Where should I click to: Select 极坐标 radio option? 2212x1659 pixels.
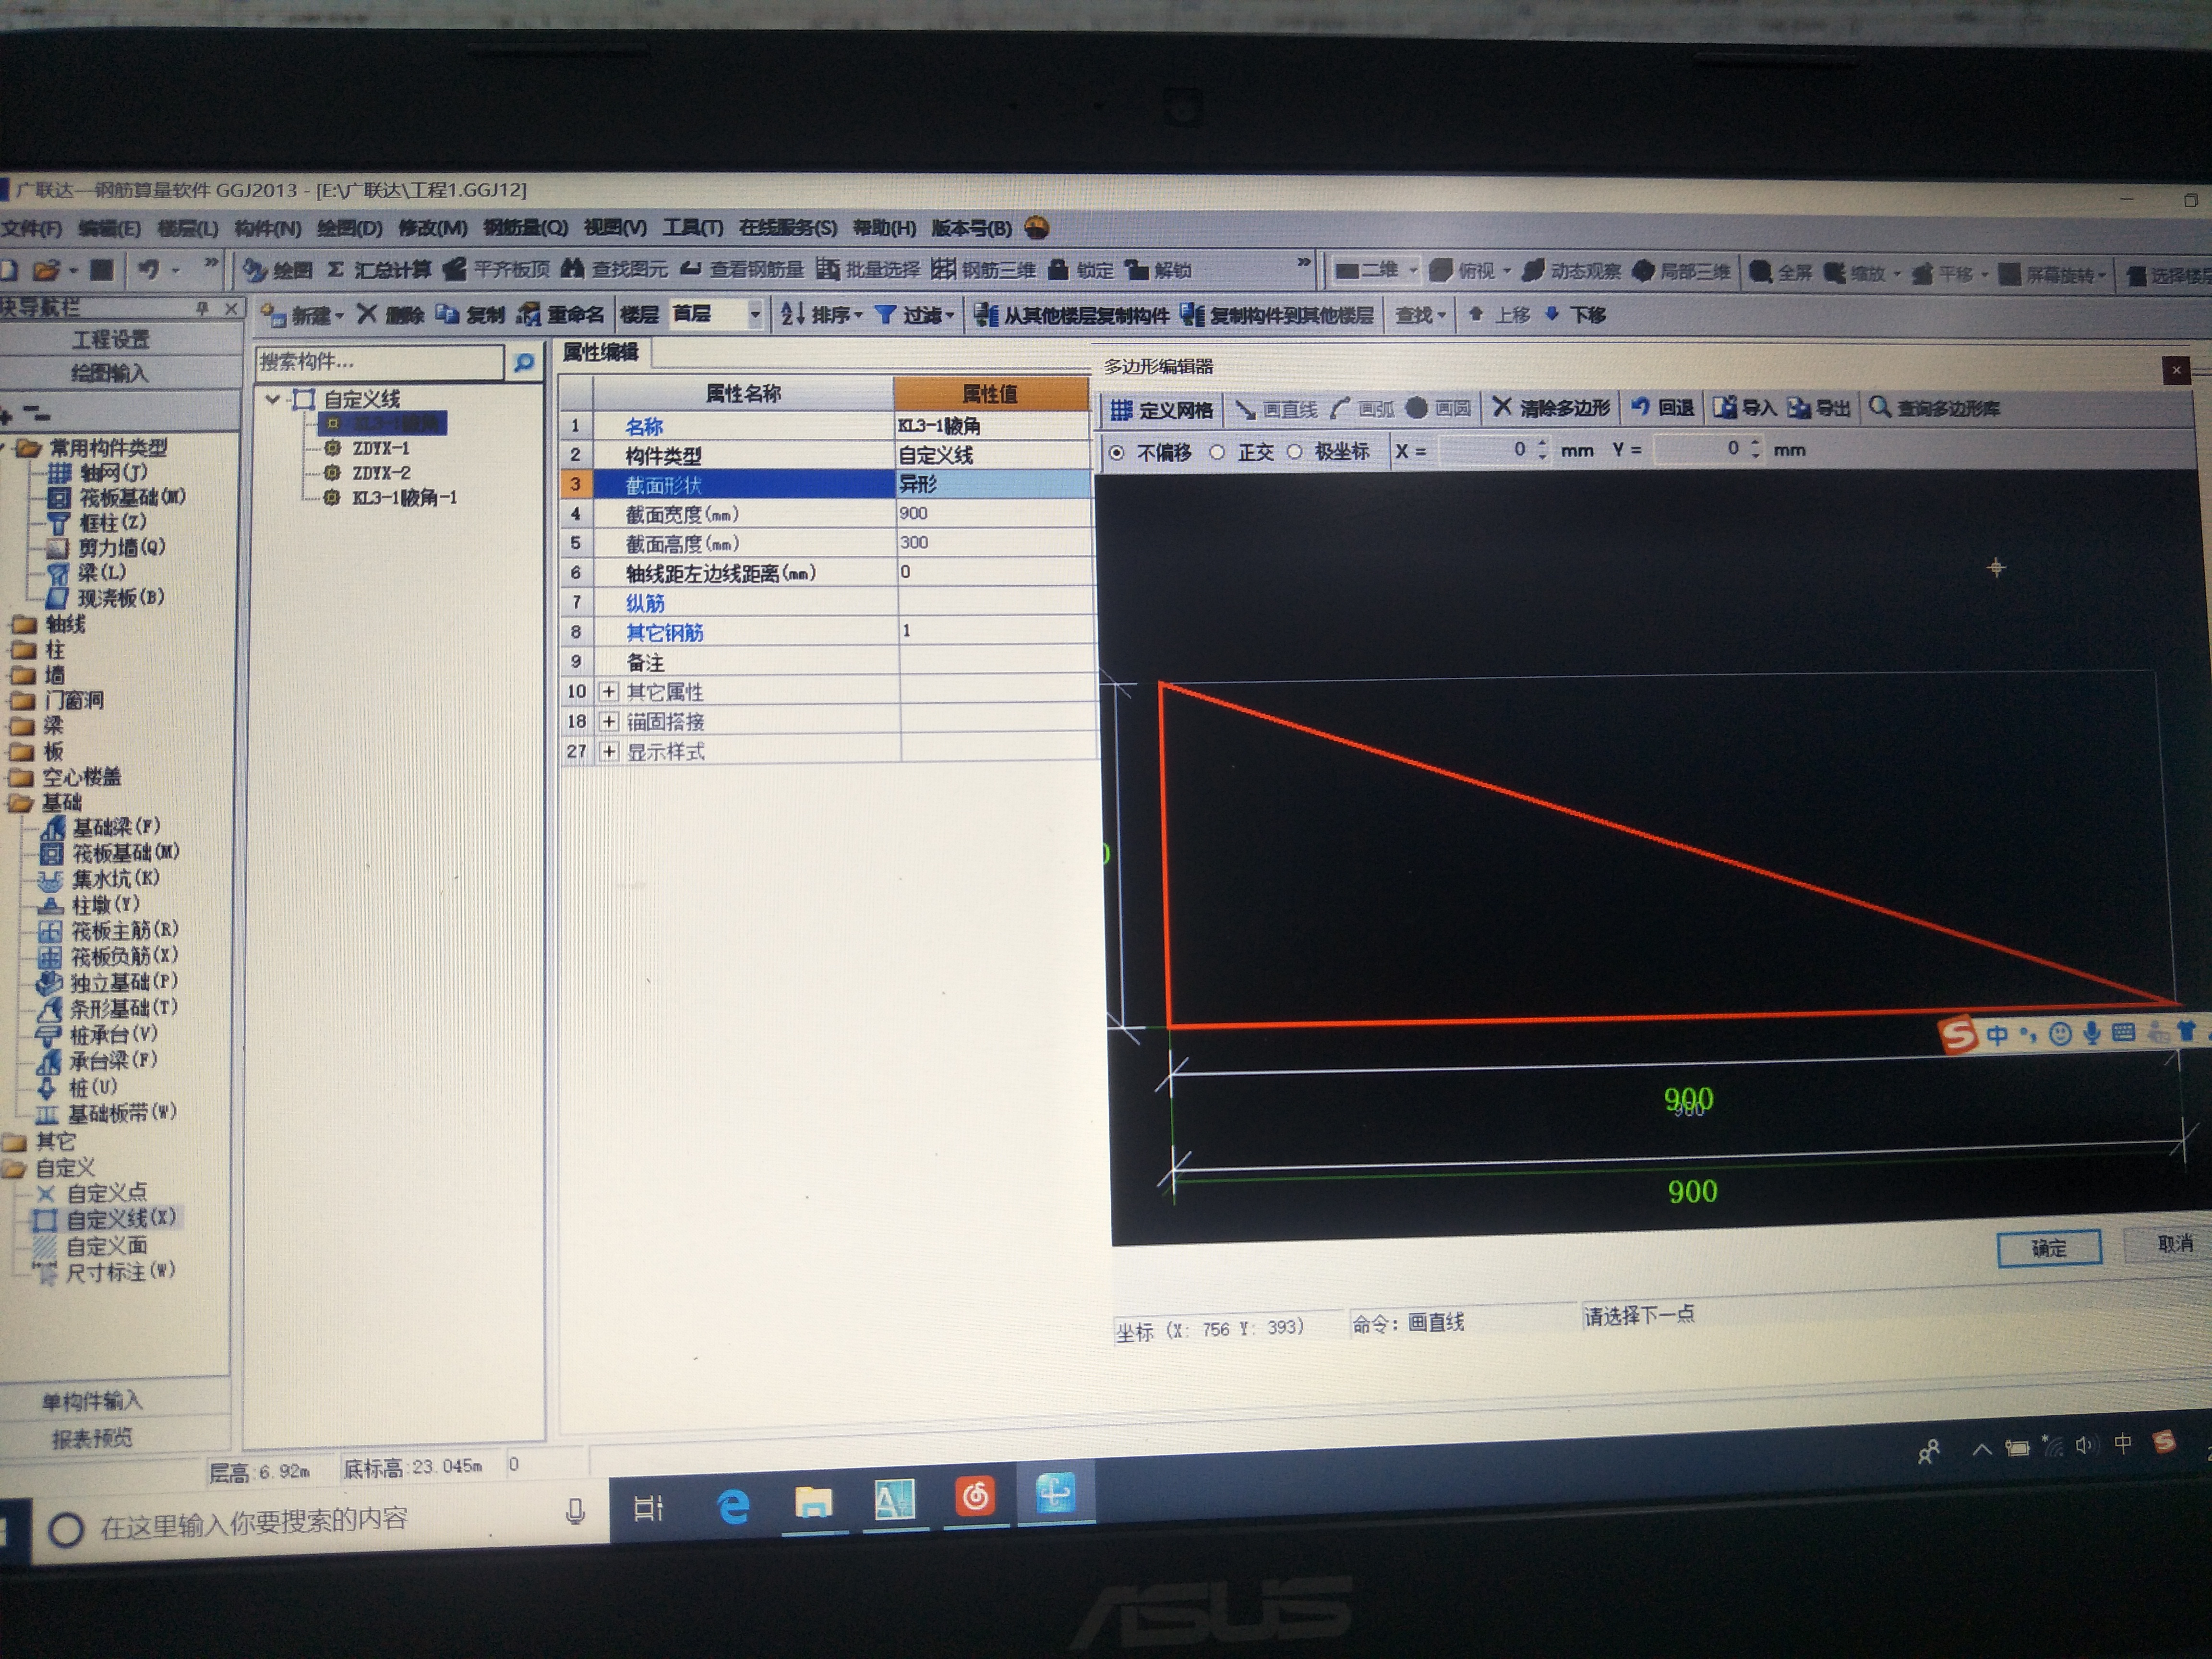1294,452
